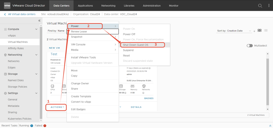This screenshot has height=128, width=273.
Task: Collapse the Networking sidebar section
Action: [x=36, y=55]
